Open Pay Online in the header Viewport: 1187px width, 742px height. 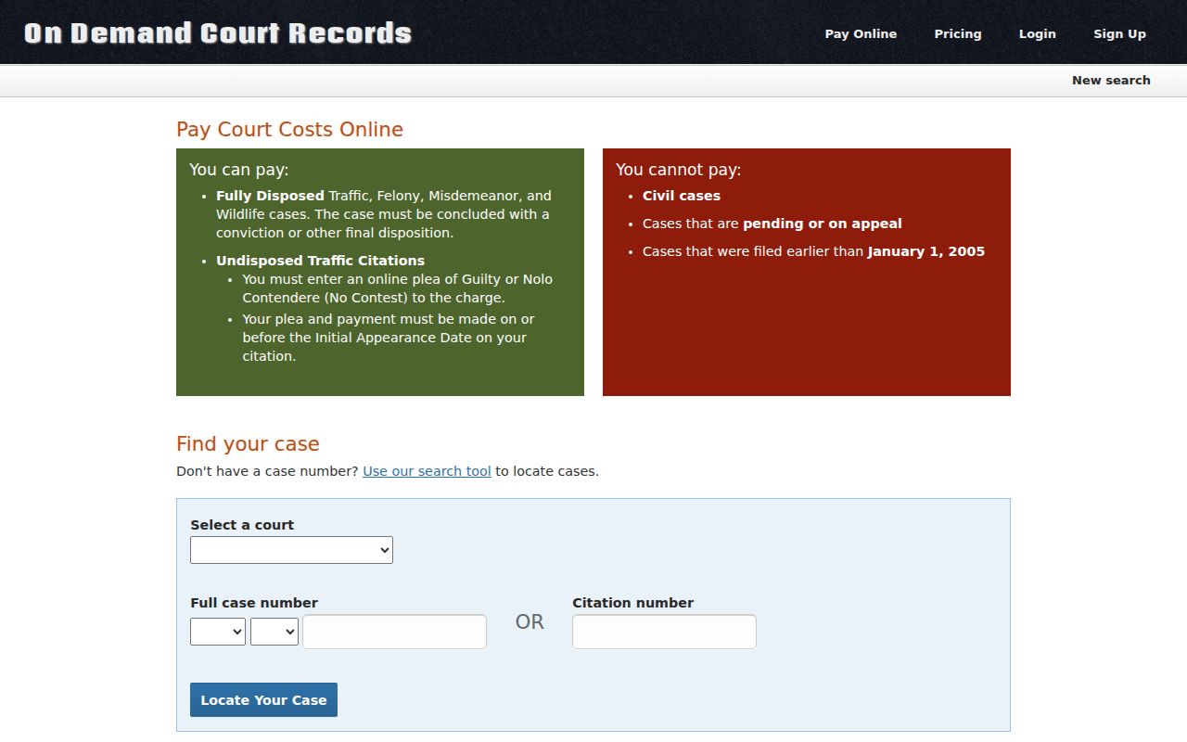[x=861, y=33]
